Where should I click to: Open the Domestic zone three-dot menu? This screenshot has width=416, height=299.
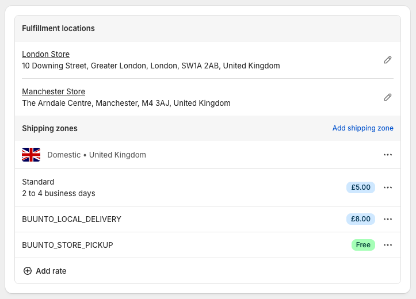[x=388, y=155]
